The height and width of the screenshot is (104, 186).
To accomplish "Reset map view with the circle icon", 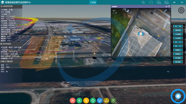I will pos(182,19).
